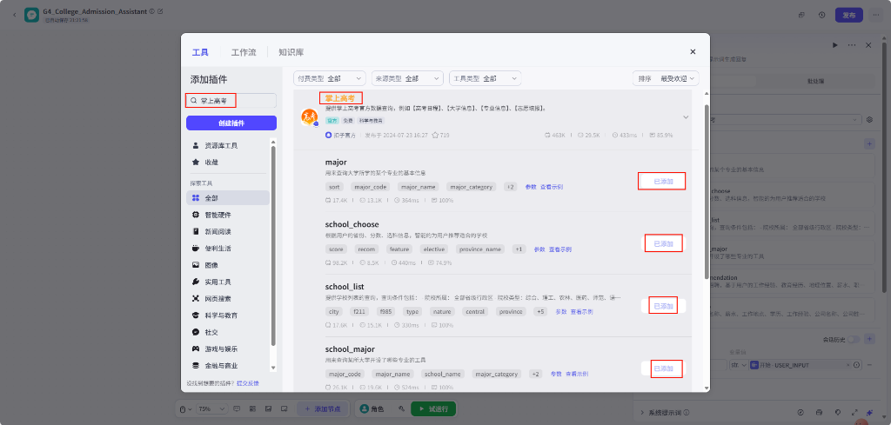The width and height of the screenshot is (891, 425).
Task: Toggle the 会话历史 switch
Action: (853, 339)
